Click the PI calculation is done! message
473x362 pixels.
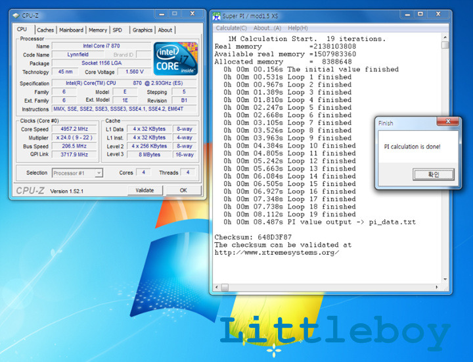(412, 147)
